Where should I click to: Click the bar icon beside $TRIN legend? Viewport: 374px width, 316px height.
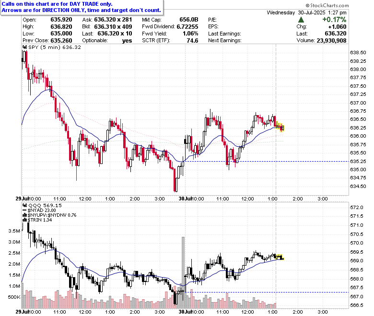[24, 220]
